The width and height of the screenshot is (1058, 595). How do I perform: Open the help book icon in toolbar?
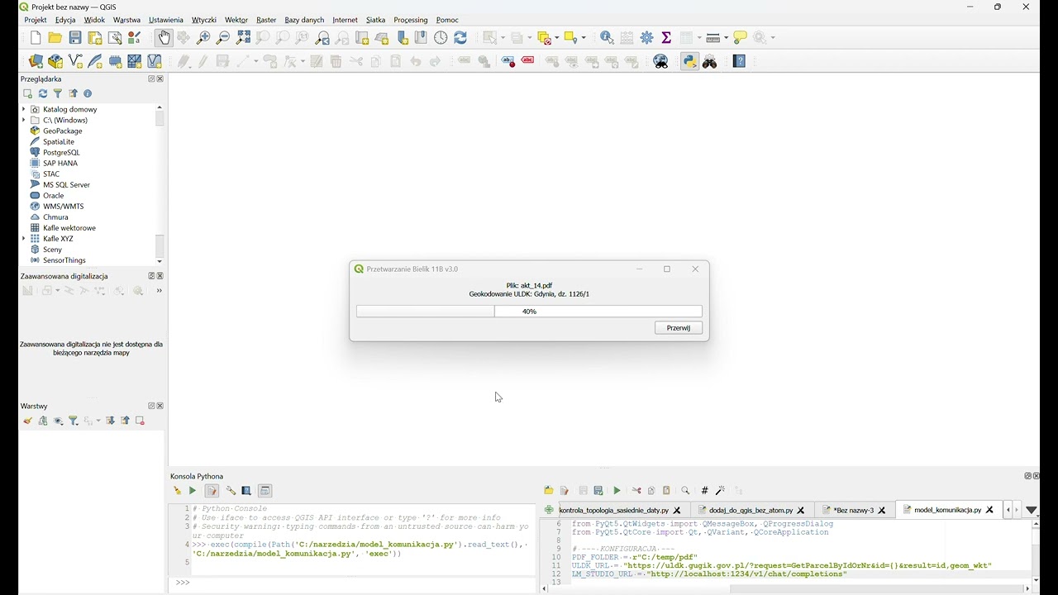740,61
